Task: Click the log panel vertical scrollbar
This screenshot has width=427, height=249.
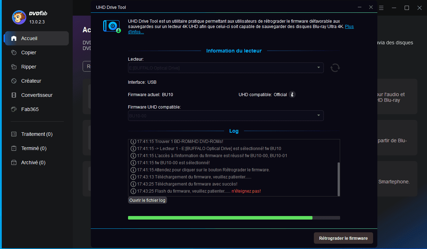Action: 339,179
